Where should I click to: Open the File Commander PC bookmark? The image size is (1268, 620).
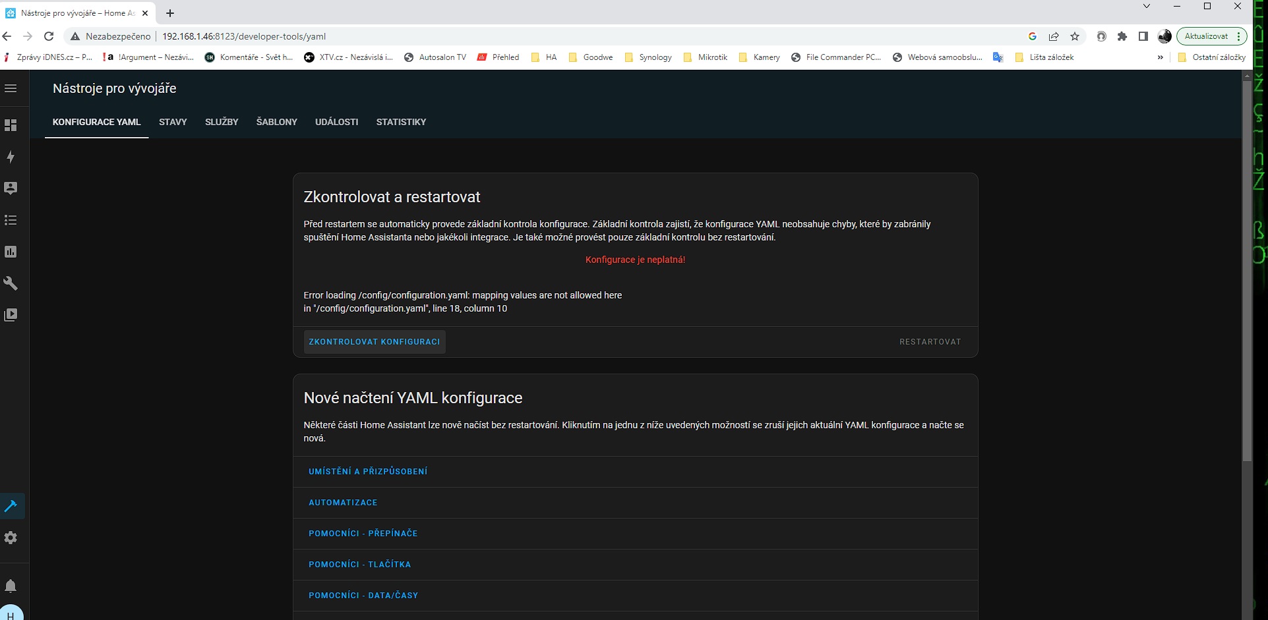836,57
